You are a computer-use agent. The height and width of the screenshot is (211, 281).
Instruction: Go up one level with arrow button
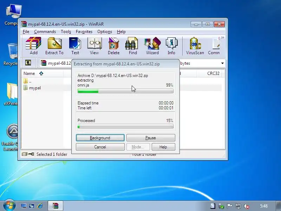pyautogui.click(x=28, y=63)
